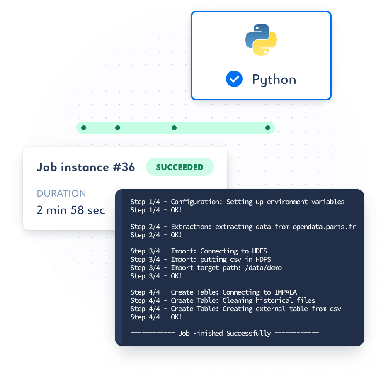
Task: Click the 'Job Finished Successfully' log line
Action: coord(225,334)
